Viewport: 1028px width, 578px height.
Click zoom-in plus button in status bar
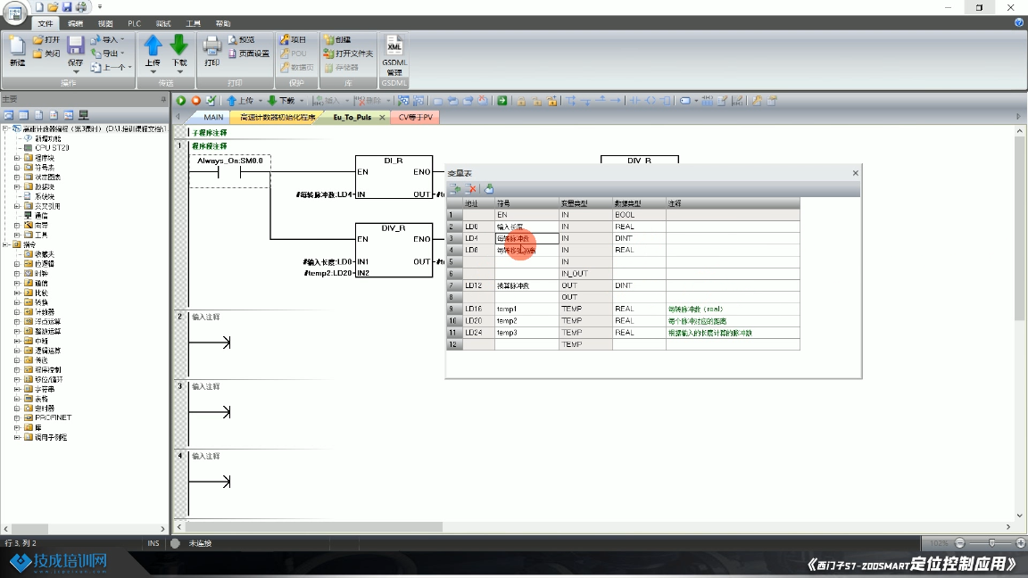pos(1020,543)
